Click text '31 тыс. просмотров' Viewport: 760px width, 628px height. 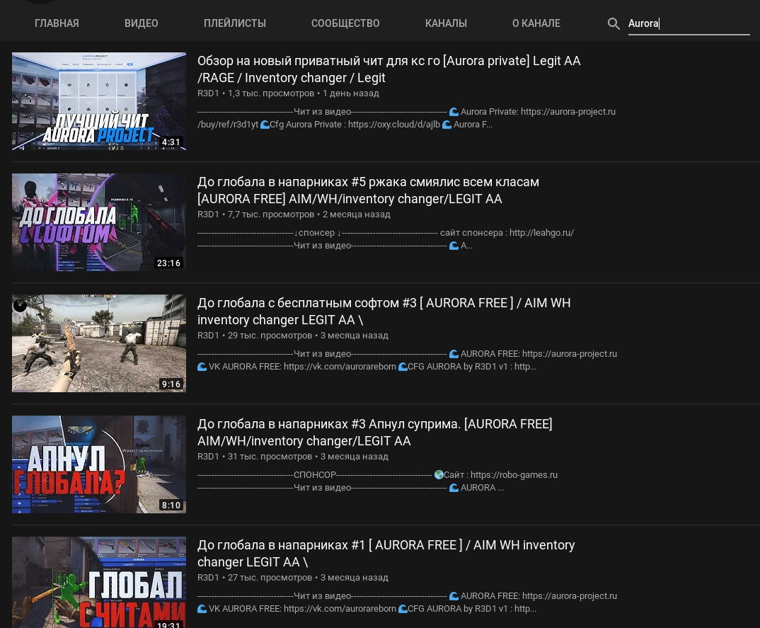coord(270,457)
